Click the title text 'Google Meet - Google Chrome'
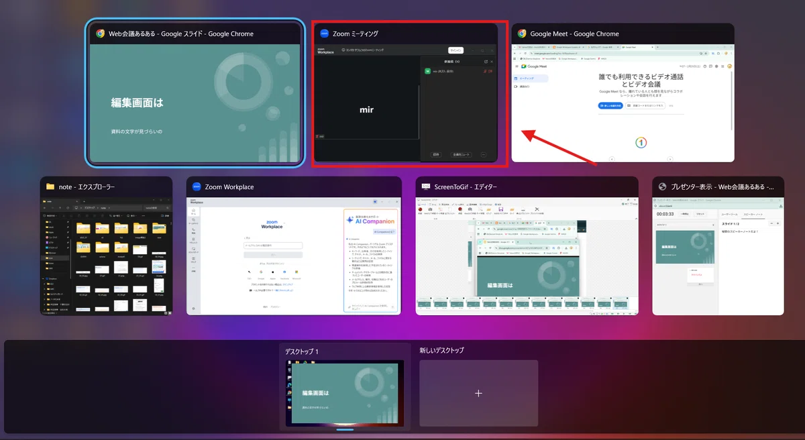Screen dimensions: 805x440 (574, 34)
